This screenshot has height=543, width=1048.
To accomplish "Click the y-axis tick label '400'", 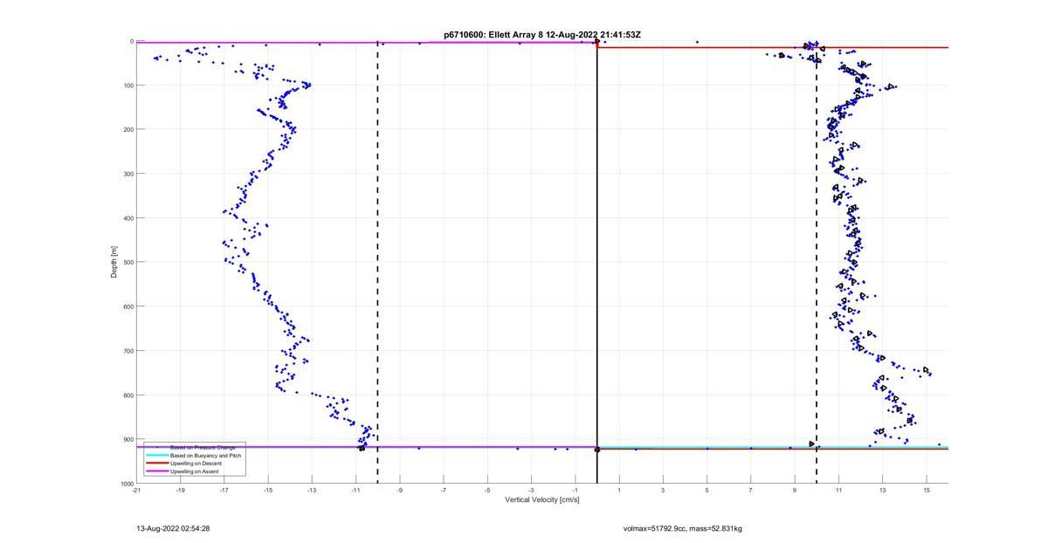I will [128, 218].
